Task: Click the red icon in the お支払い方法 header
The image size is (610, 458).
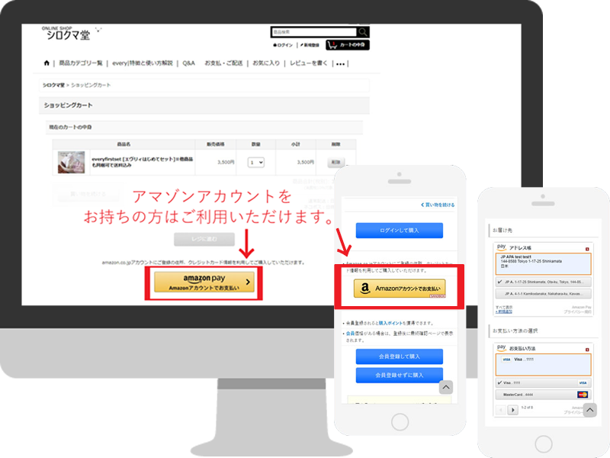Action: [587, 350]
